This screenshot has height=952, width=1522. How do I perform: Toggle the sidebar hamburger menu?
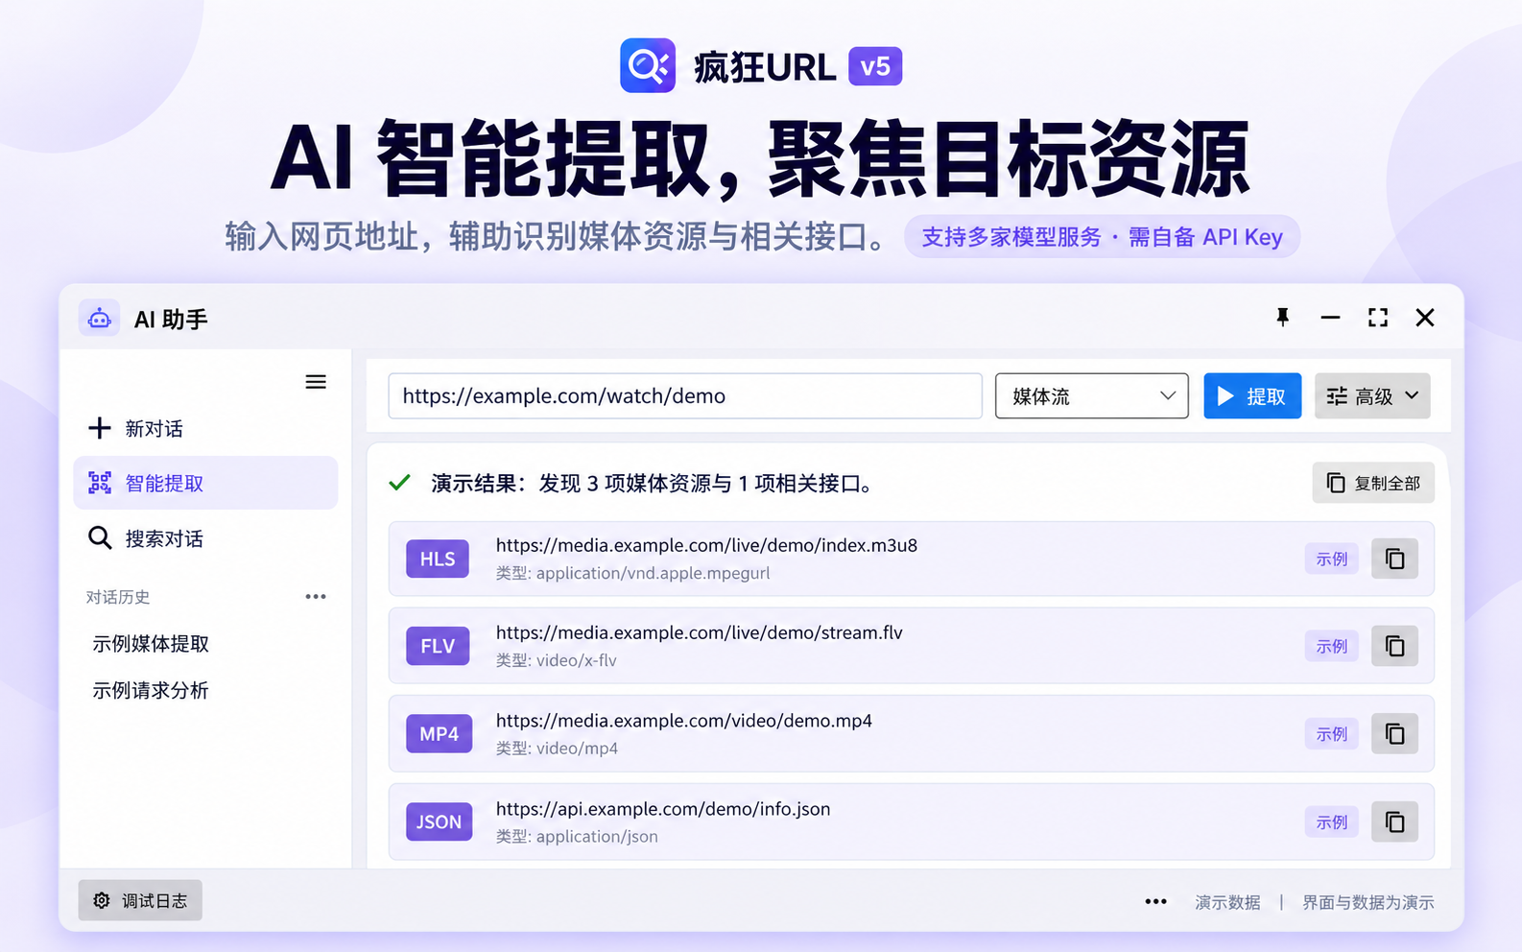316,382
